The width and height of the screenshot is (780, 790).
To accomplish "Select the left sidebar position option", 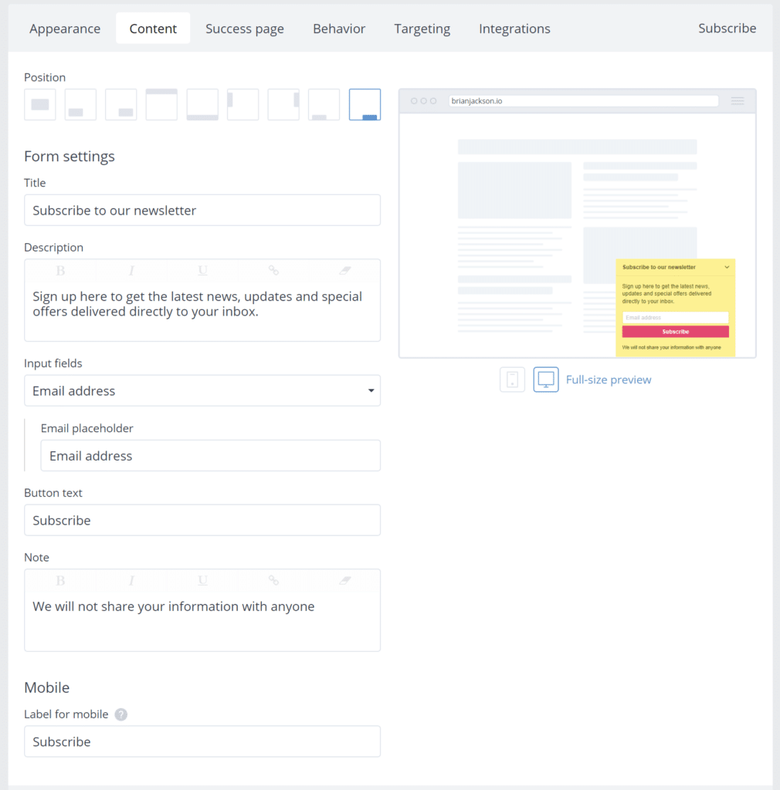I will 242,104.
